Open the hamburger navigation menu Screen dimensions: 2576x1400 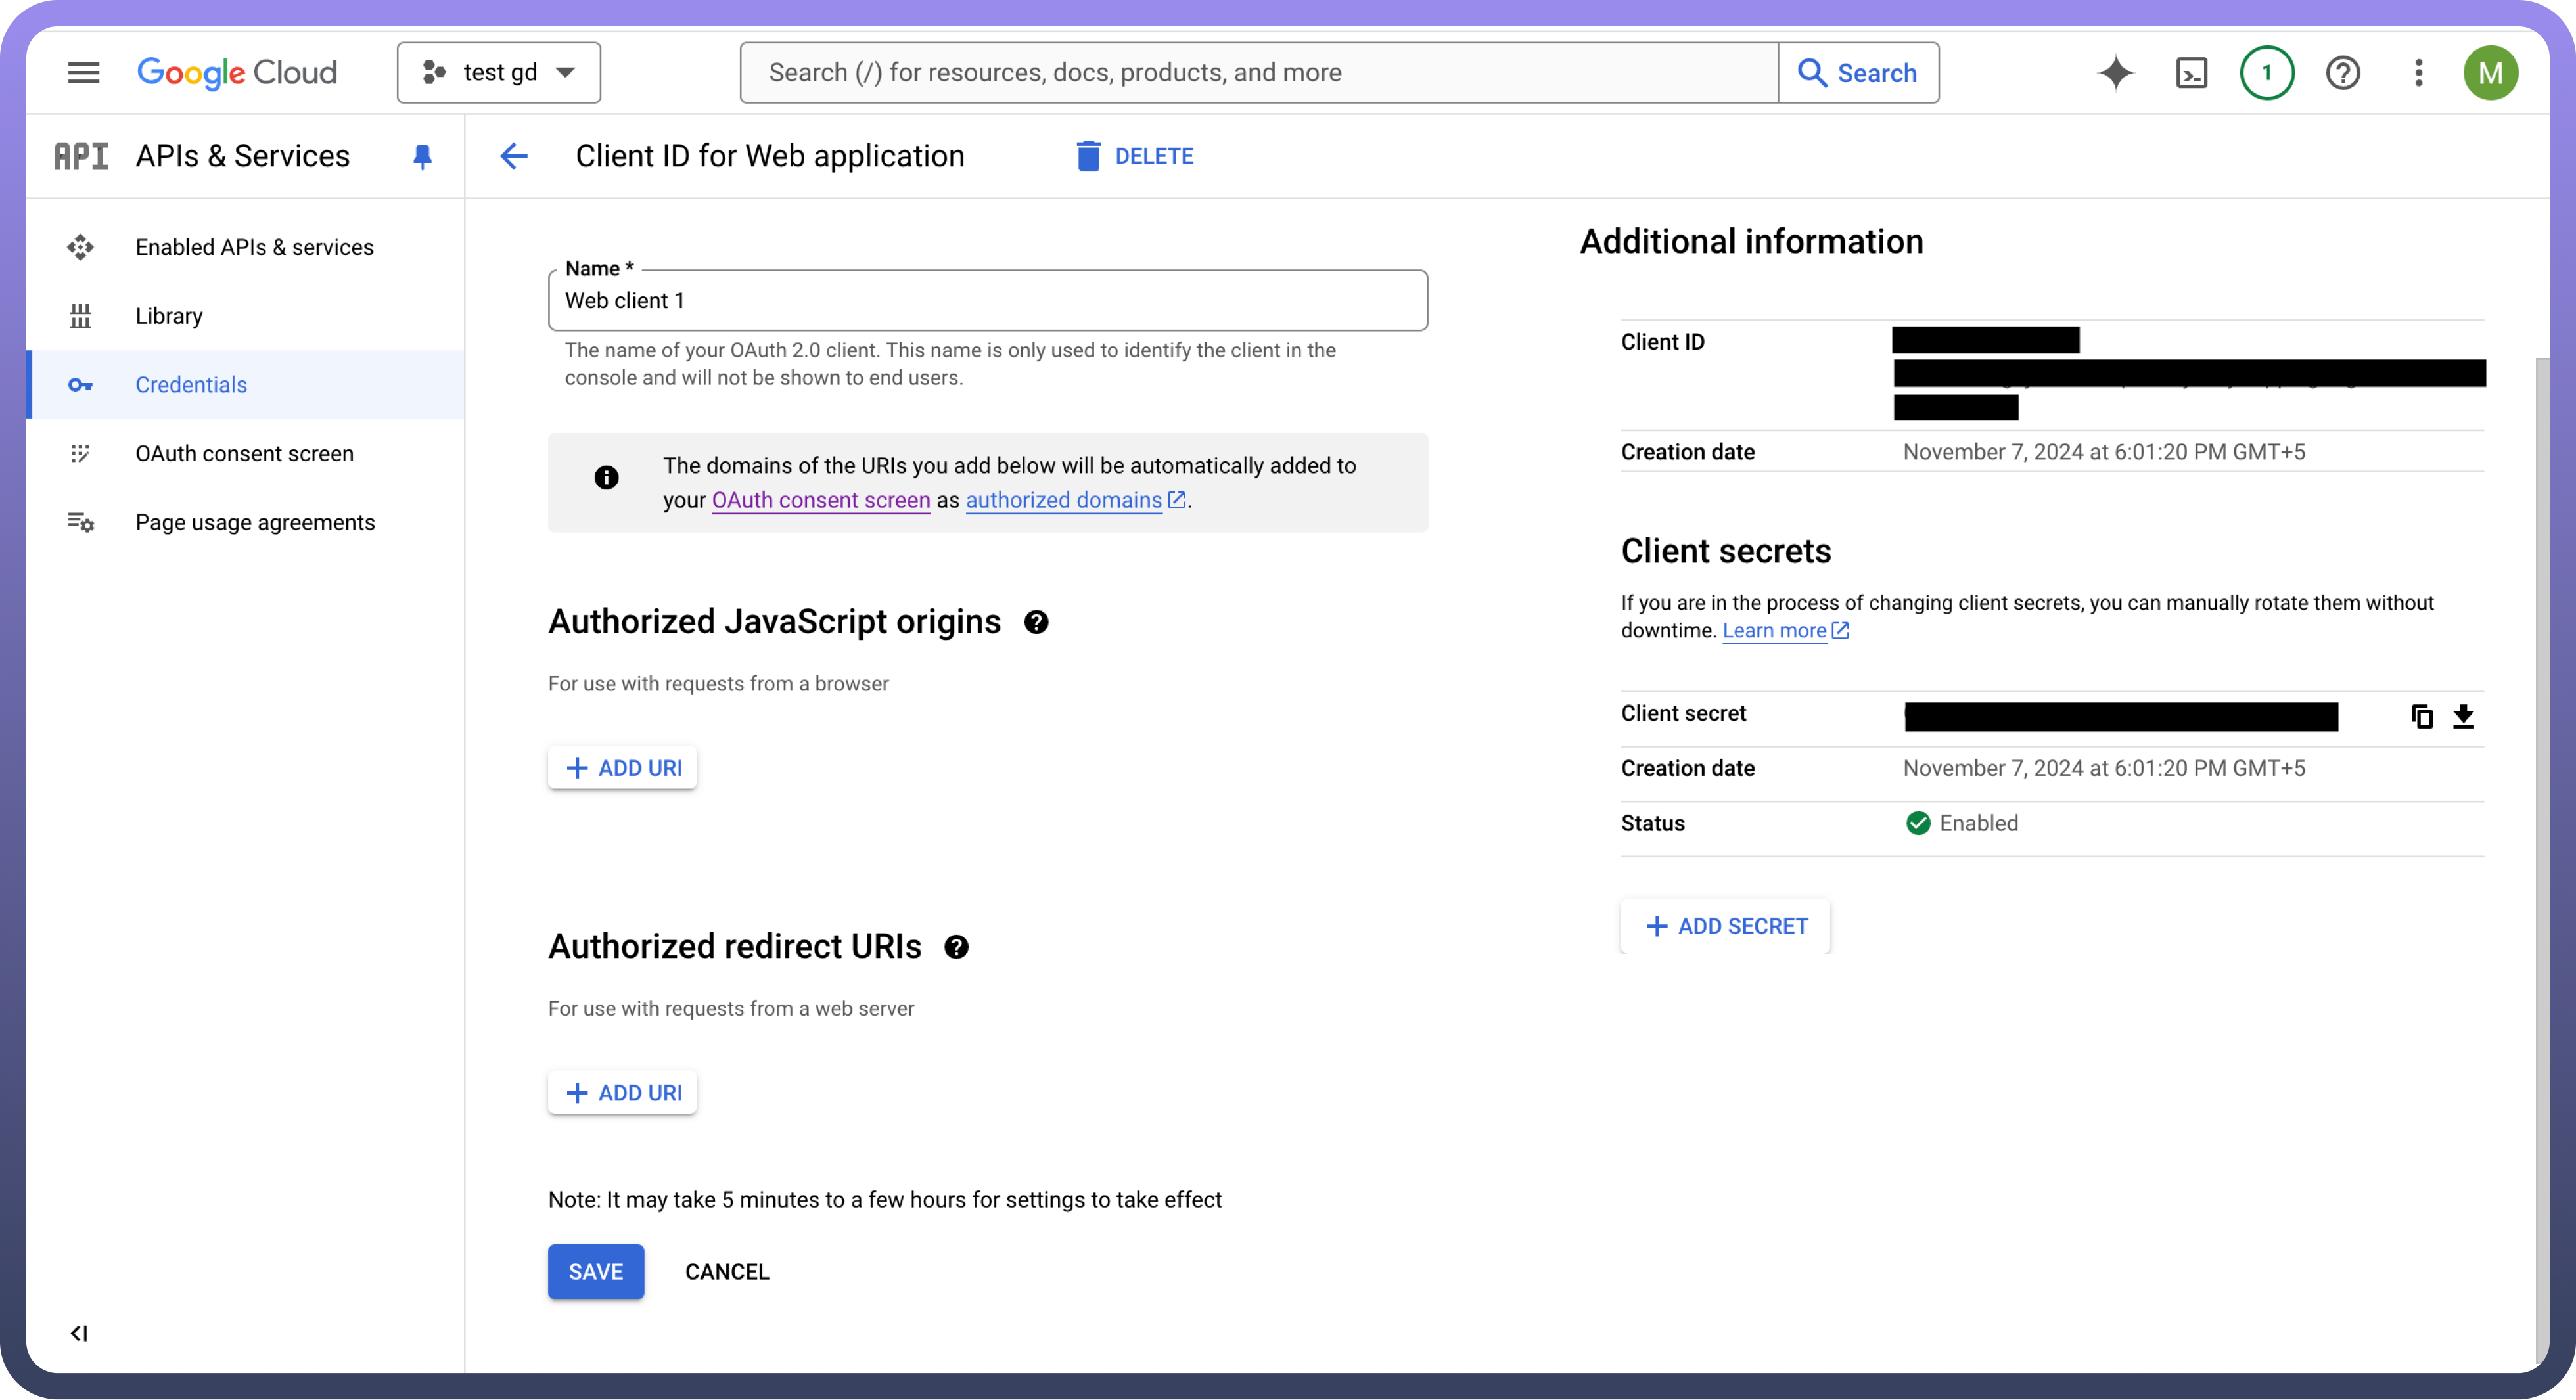[x=83, y=72]
